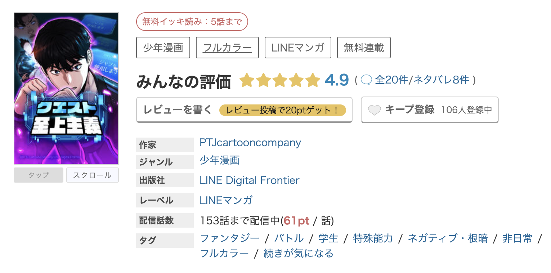The width and height of the screenshot is (551, 273).
Task: Toggle スクロール reading mode
Action: click(92, 175)
